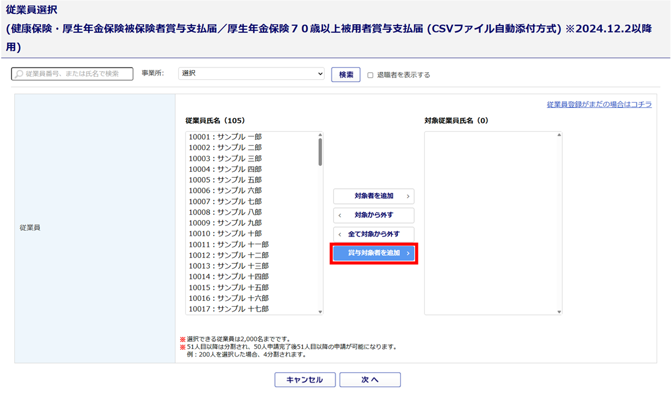Click employee list scrollbar up arrow
The height and width of the screenshot is (393, 671).
point(320,135)
